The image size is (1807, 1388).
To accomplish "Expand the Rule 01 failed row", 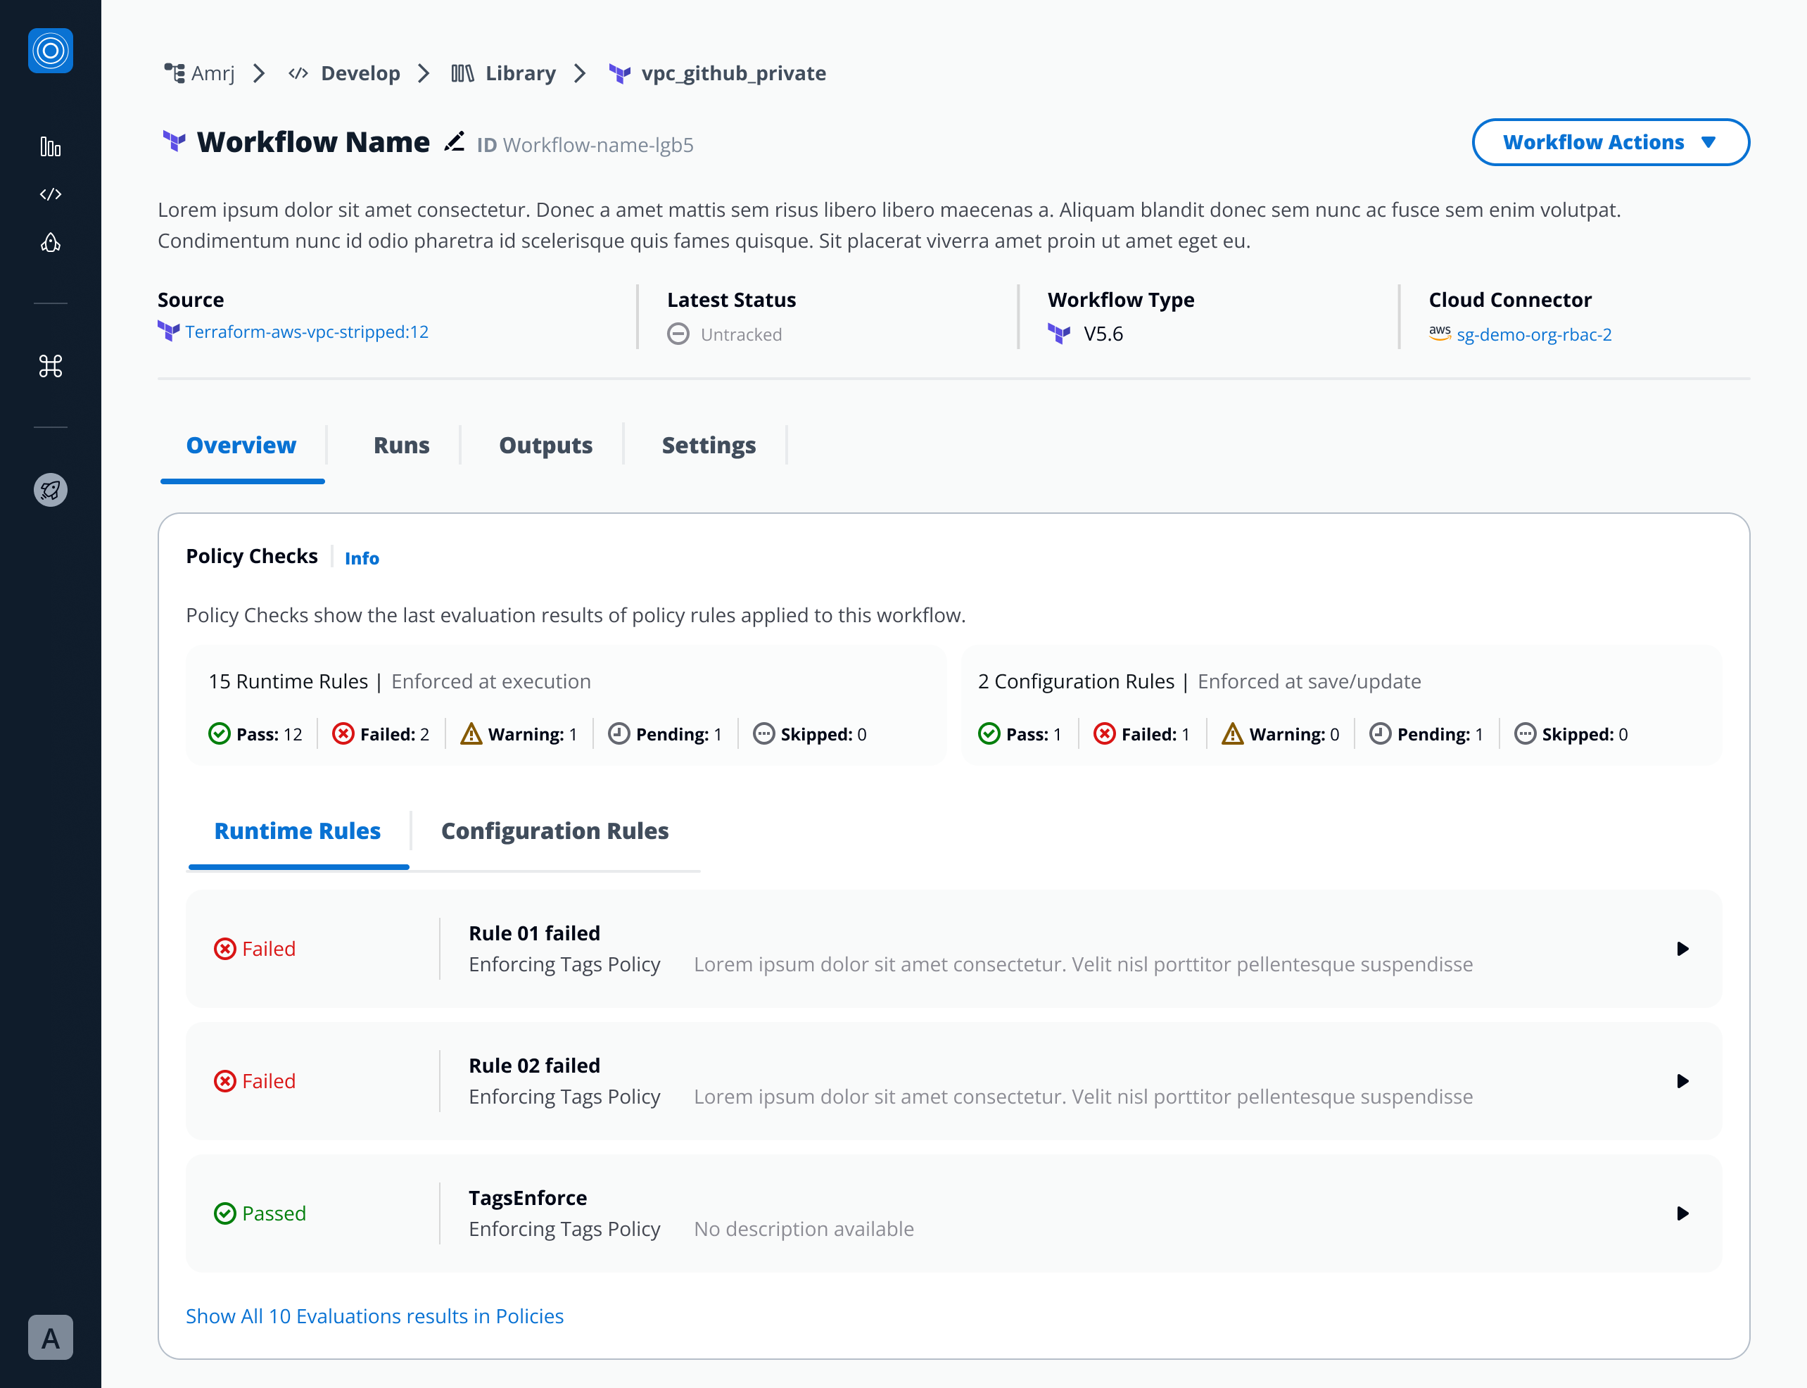I will tap(1682, 949).
